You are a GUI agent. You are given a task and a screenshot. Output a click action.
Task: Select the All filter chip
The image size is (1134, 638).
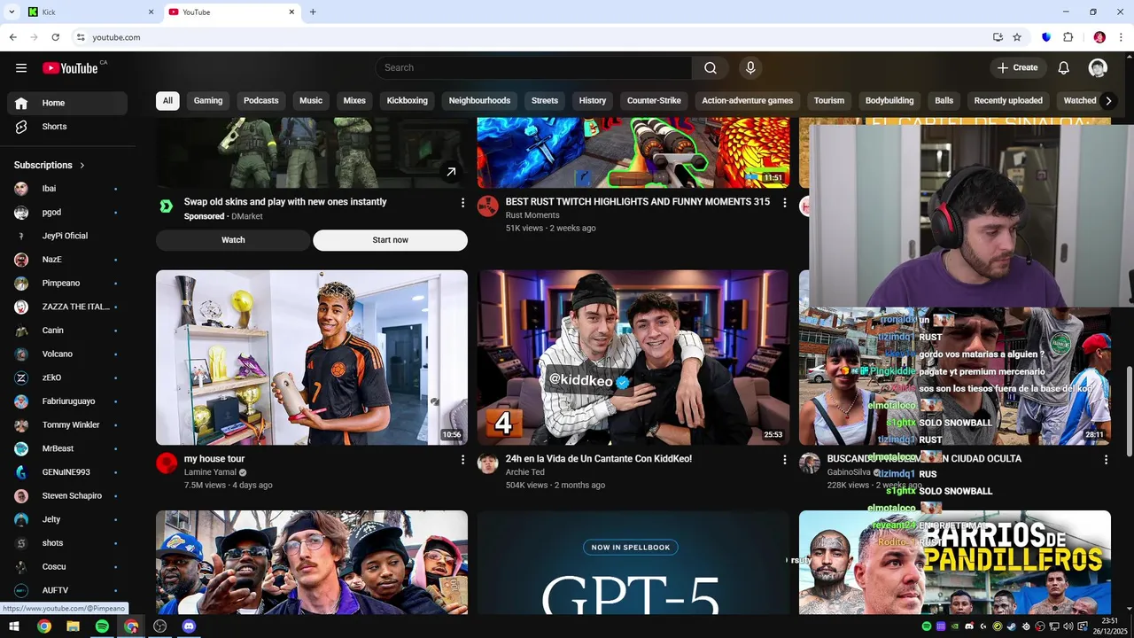[167, 101]
